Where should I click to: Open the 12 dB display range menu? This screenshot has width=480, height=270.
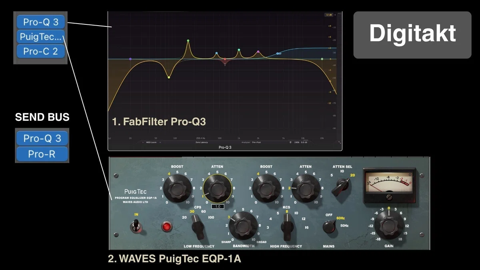coord(329,15)
